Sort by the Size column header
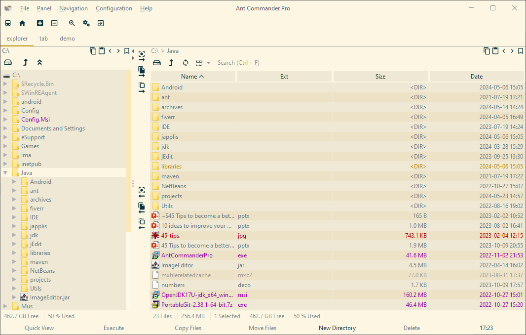This screenshot has height=335, width=526. (380, 77)
